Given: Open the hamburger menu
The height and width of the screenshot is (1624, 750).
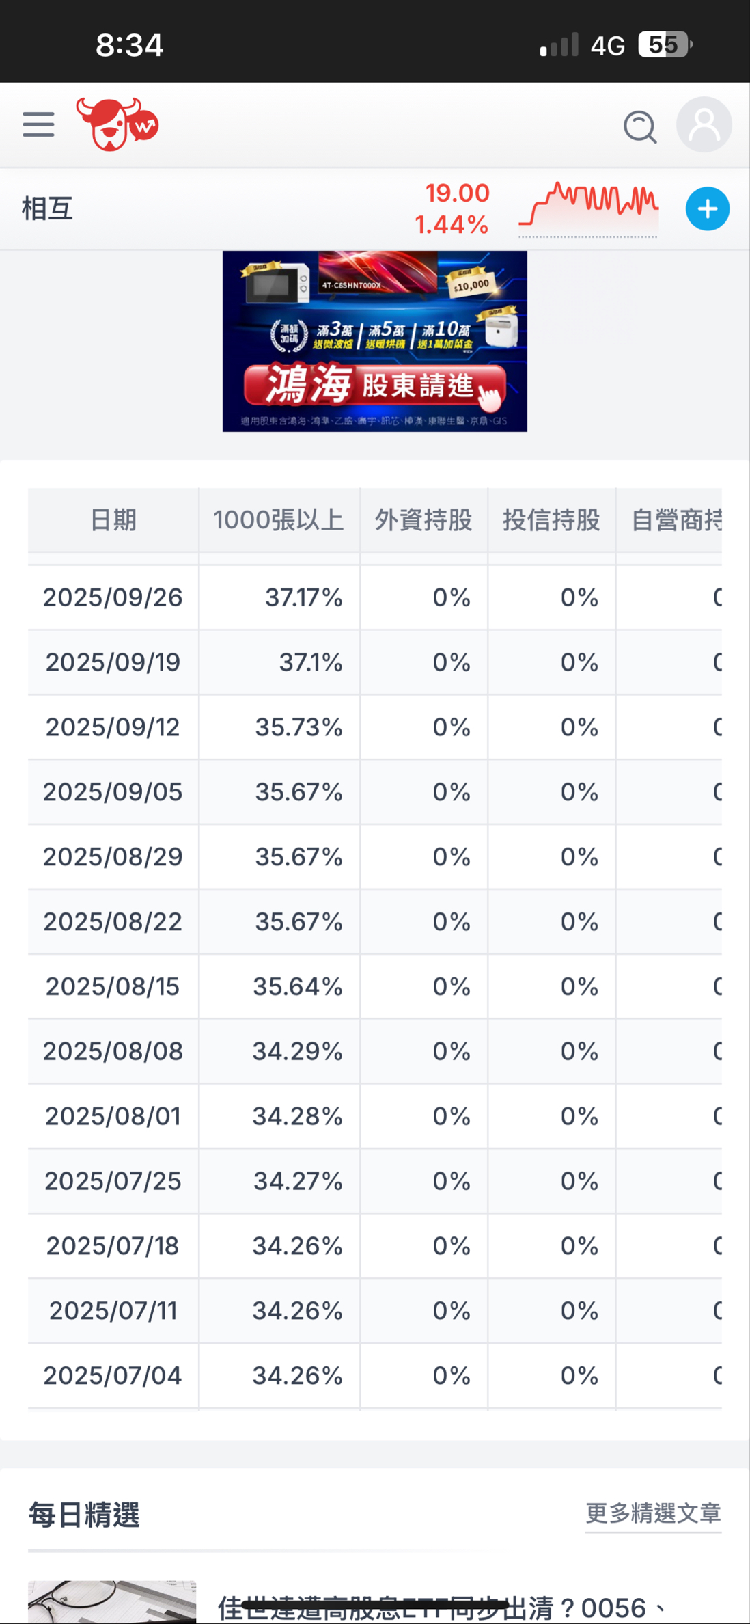Looking at the screenshot, I should 38,125.
